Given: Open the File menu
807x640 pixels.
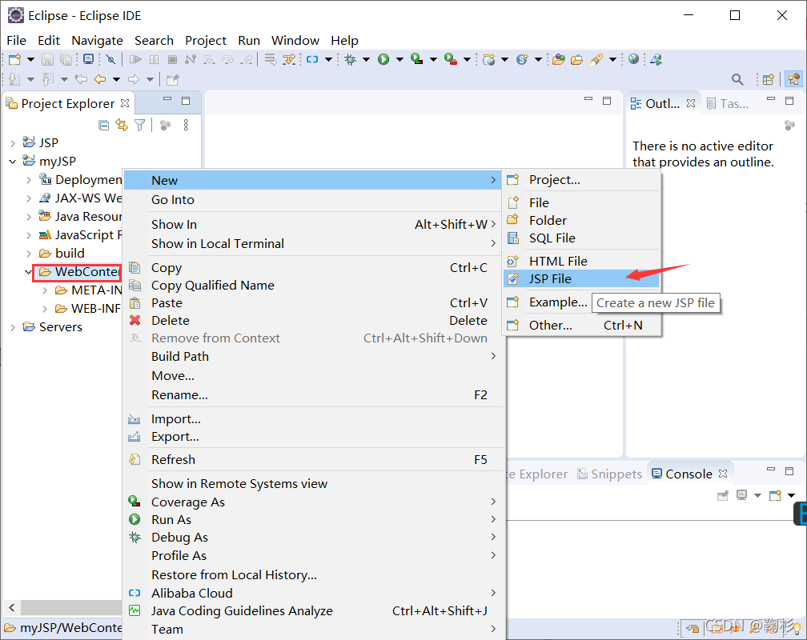Looking at the screenshot, I should (x=17, y=40).
